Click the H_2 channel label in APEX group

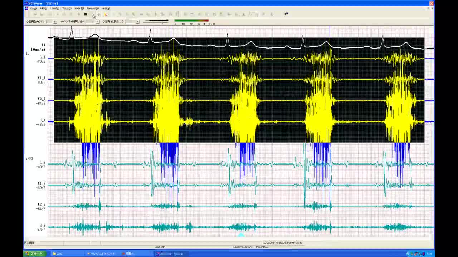click(x=42, y=225)
